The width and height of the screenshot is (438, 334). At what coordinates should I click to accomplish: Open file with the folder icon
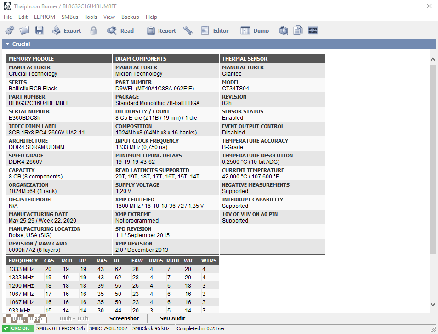tap(24, 30)
